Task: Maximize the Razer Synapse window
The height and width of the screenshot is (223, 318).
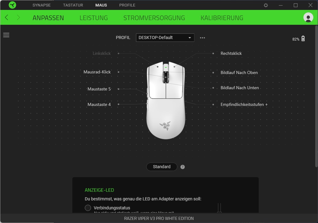Action: point(296,5)
